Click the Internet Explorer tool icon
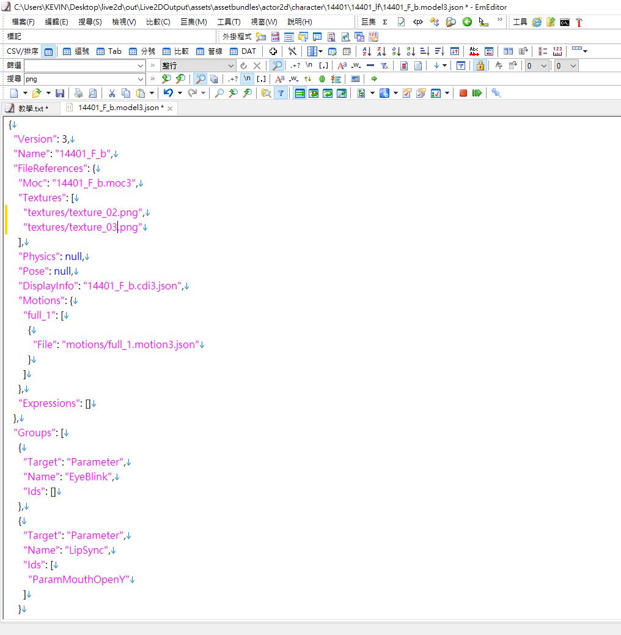This screenshot has height=635, width=621. 537,22
